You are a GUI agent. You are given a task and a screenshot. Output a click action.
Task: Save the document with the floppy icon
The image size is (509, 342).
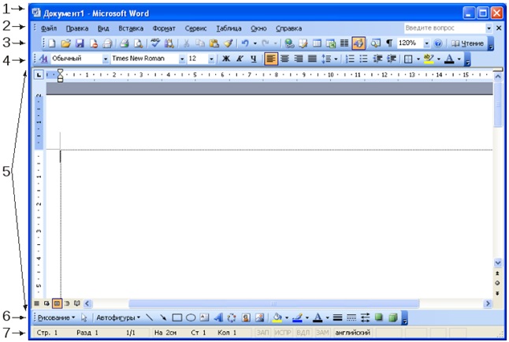[x=80, y=43]
